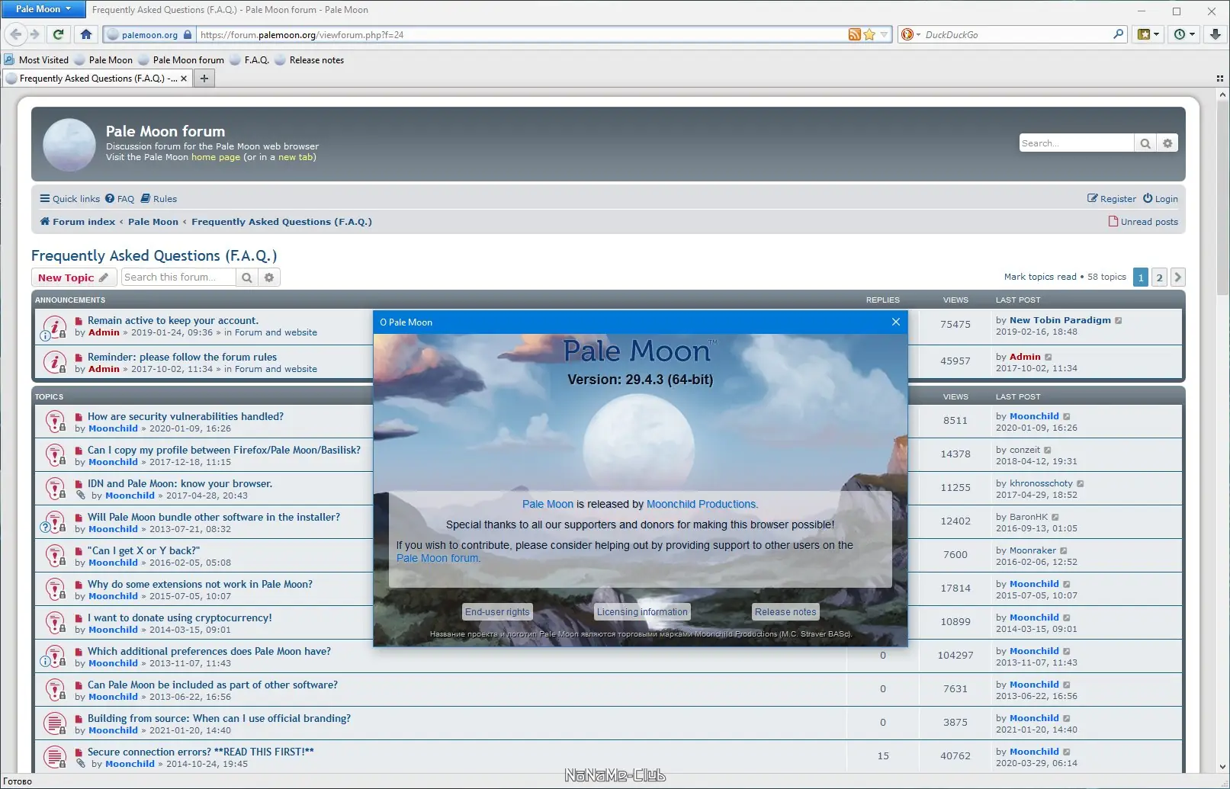Viewport: 1230px width, 789px height.
Task: Open the Most Visited bookmarks folder
Action: (x=37, y=60)
